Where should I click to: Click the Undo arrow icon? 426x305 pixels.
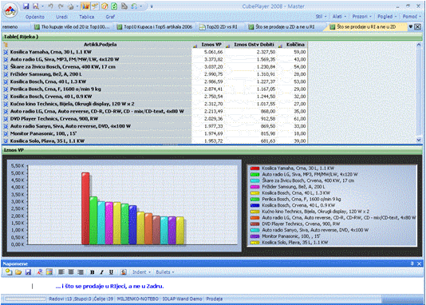pos(50,6)
